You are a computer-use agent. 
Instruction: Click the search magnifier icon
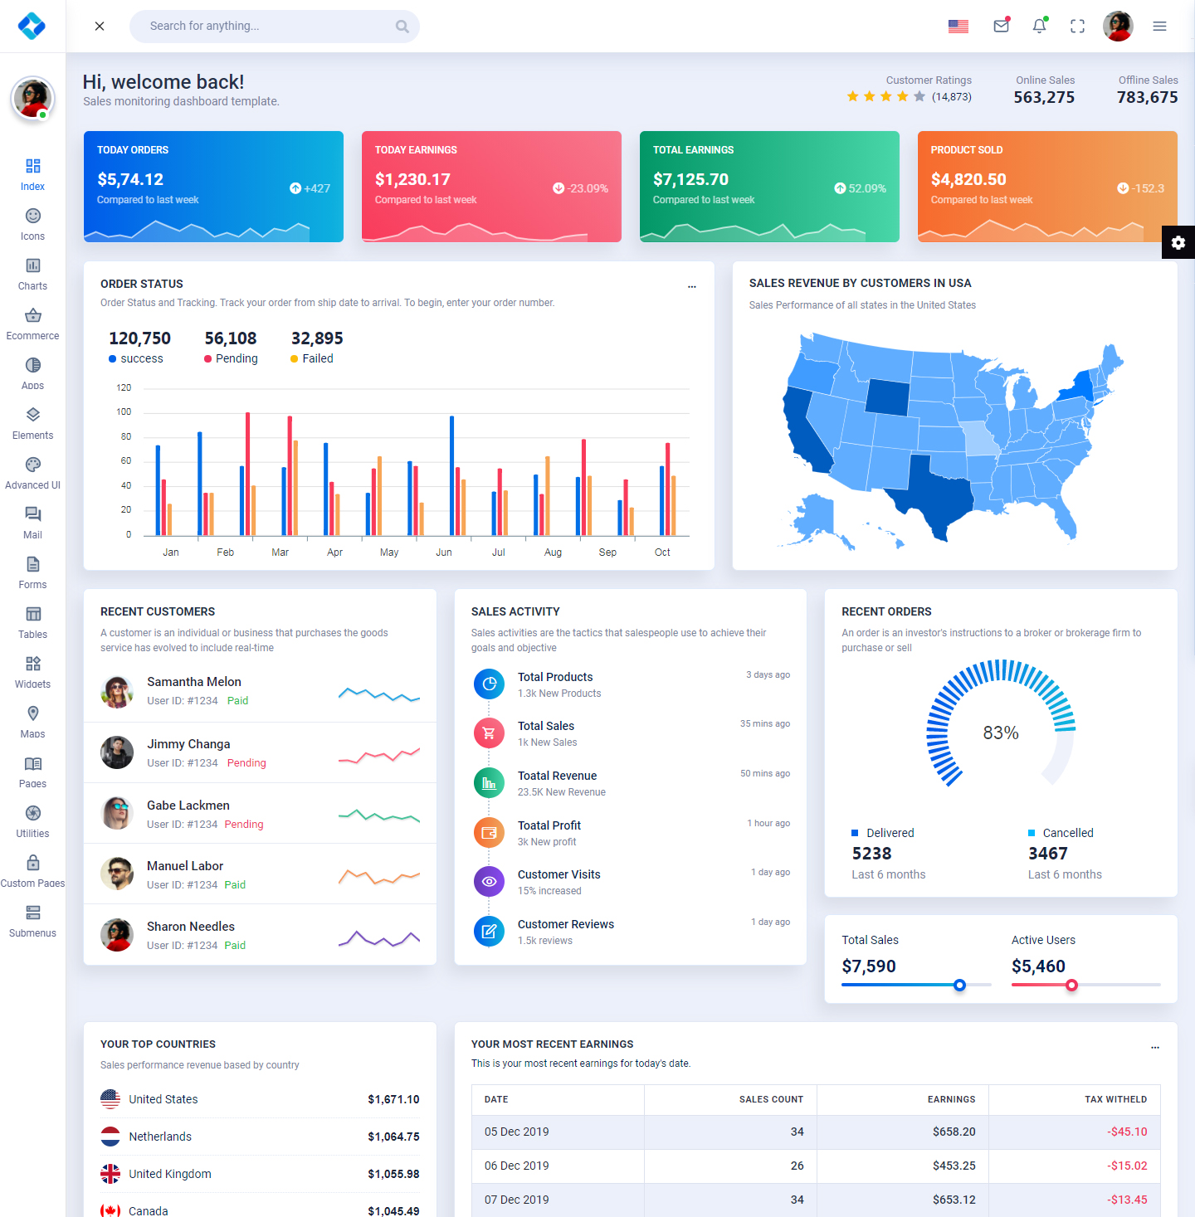point(402,27)
